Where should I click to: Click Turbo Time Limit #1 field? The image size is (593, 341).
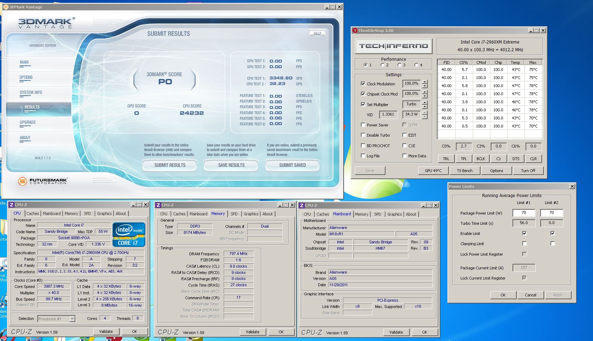pos(524,223)
